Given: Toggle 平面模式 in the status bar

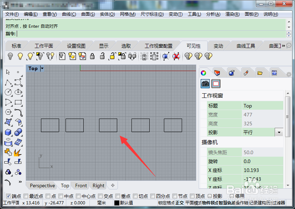Looking at the screenshot, I should coord(193,203).
